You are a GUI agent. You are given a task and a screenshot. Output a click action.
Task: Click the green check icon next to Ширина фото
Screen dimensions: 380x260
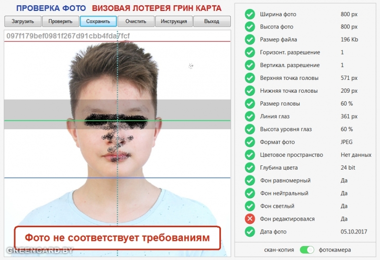pos(250,14)
